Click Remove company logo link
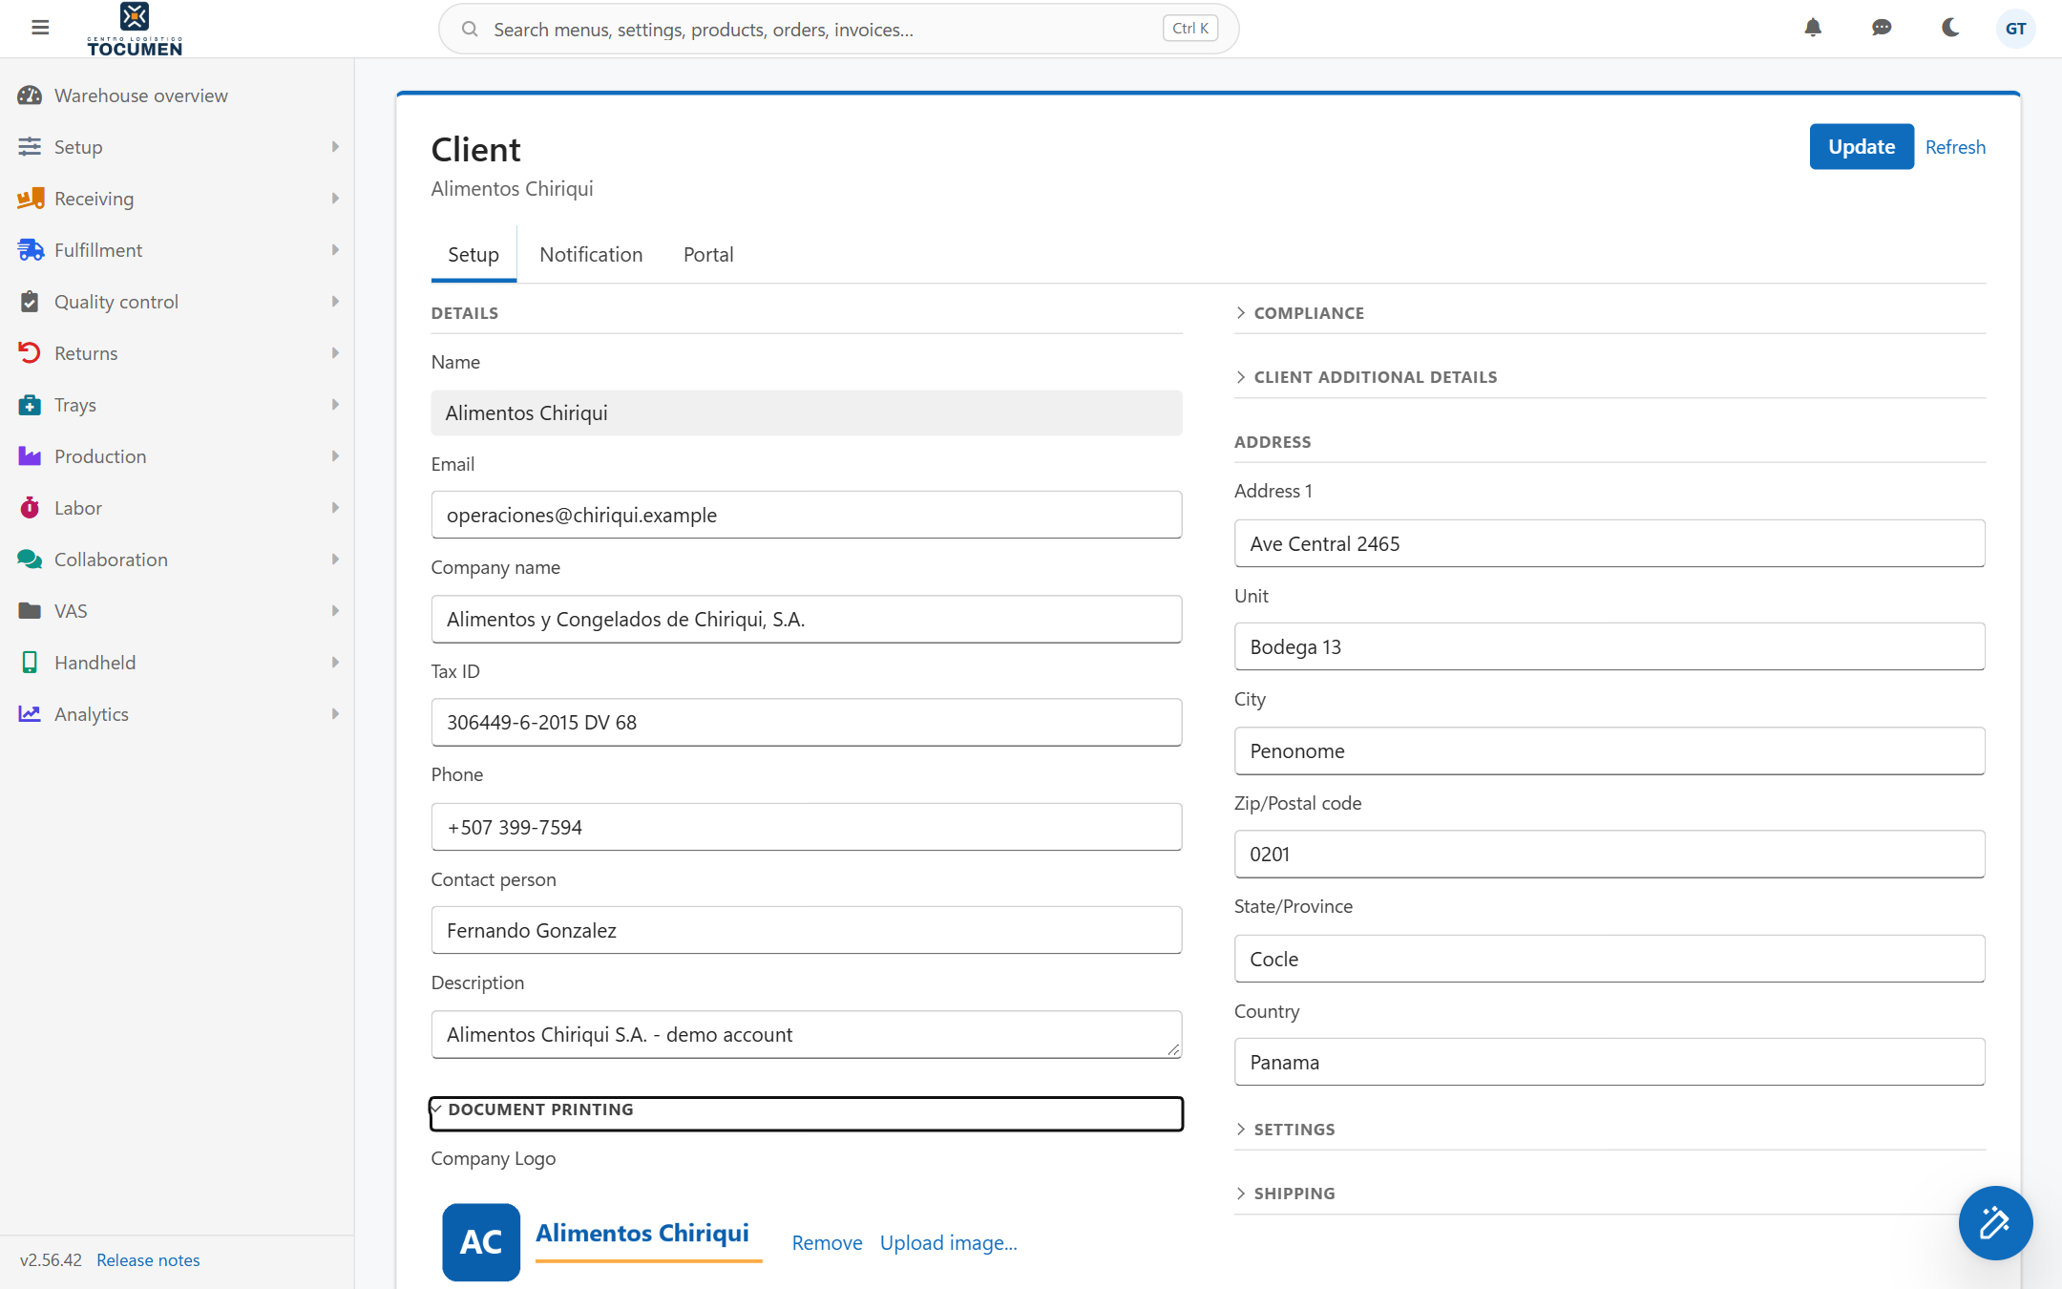 827,1243
